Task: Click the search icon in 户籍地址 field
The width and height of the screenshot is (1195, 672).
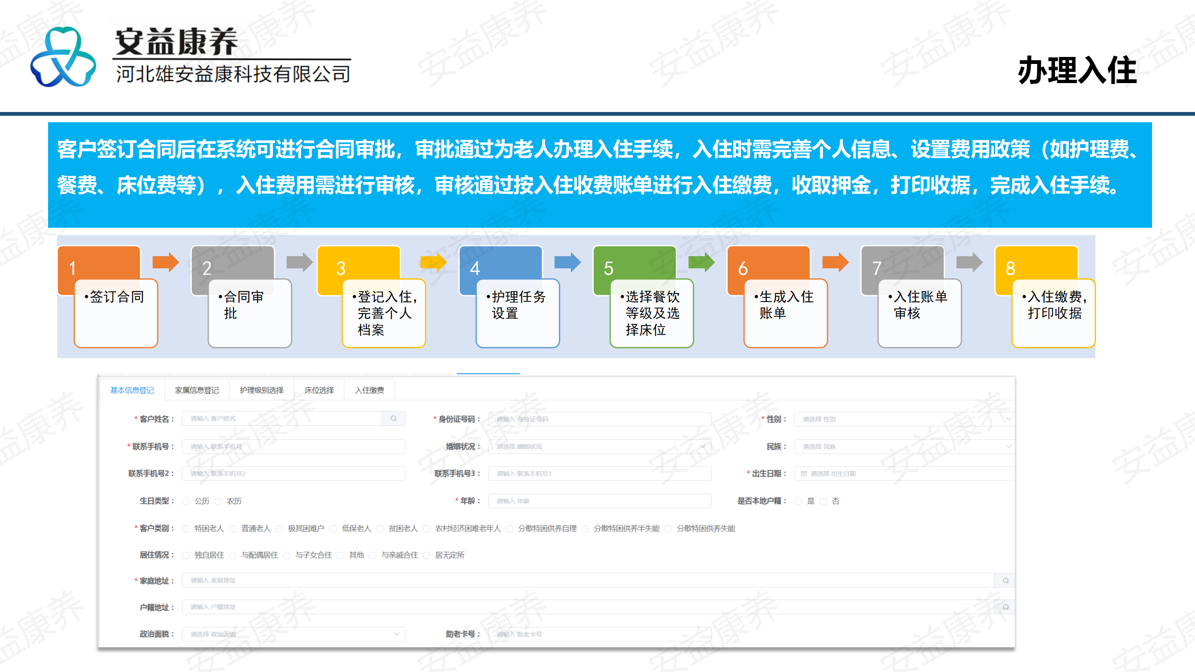Action: click(x=1005, y=607)
